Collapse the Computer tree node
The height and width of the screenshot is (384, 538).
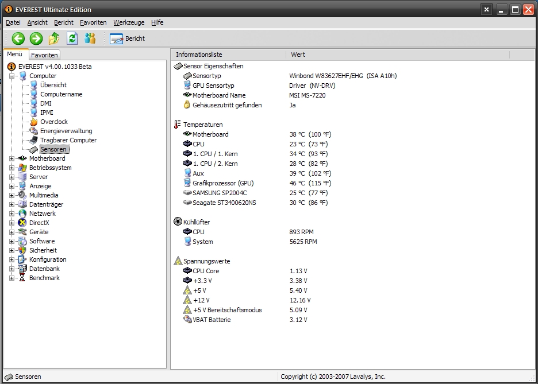[x=11, y=76]
